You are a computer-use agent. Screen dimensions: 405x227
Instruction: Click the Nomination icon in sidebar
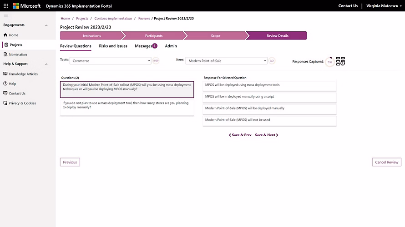pyautogui.click(x=5, y=54)
